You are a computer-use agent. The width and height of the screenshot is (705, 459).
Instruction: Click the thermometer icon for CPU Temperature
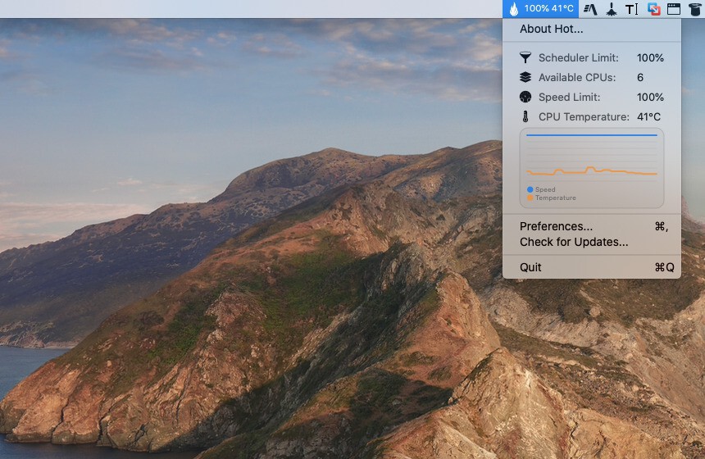pyautogui.click(x=525, y=116)
